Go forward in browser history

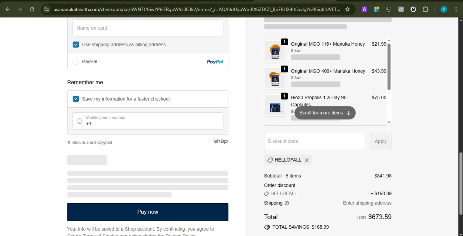tap(20, 9)
